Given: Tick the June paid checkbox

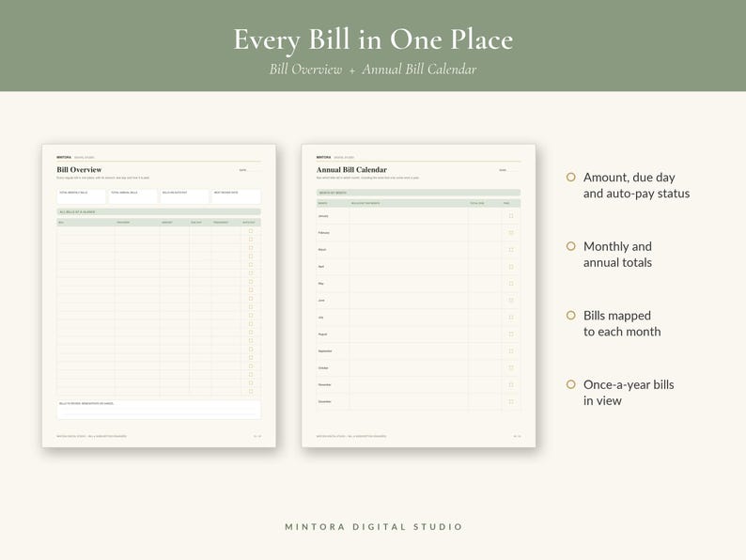Looking at the screenshot, I should click(511, 301).
